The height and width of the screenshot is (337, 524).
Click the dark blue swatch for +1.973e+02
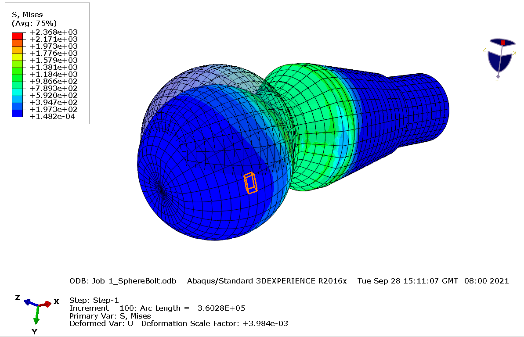18,113
